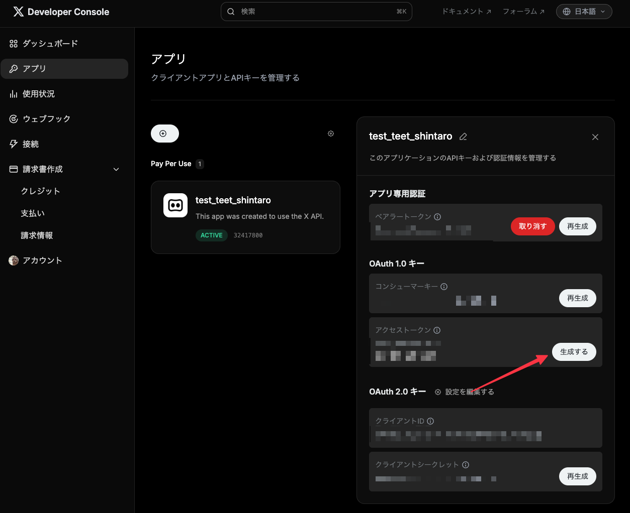Click the X Developer Console logo

(x=61, y=12)
